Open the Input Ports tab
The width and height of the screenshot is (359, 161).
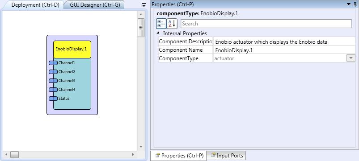(x=226, y=156)
